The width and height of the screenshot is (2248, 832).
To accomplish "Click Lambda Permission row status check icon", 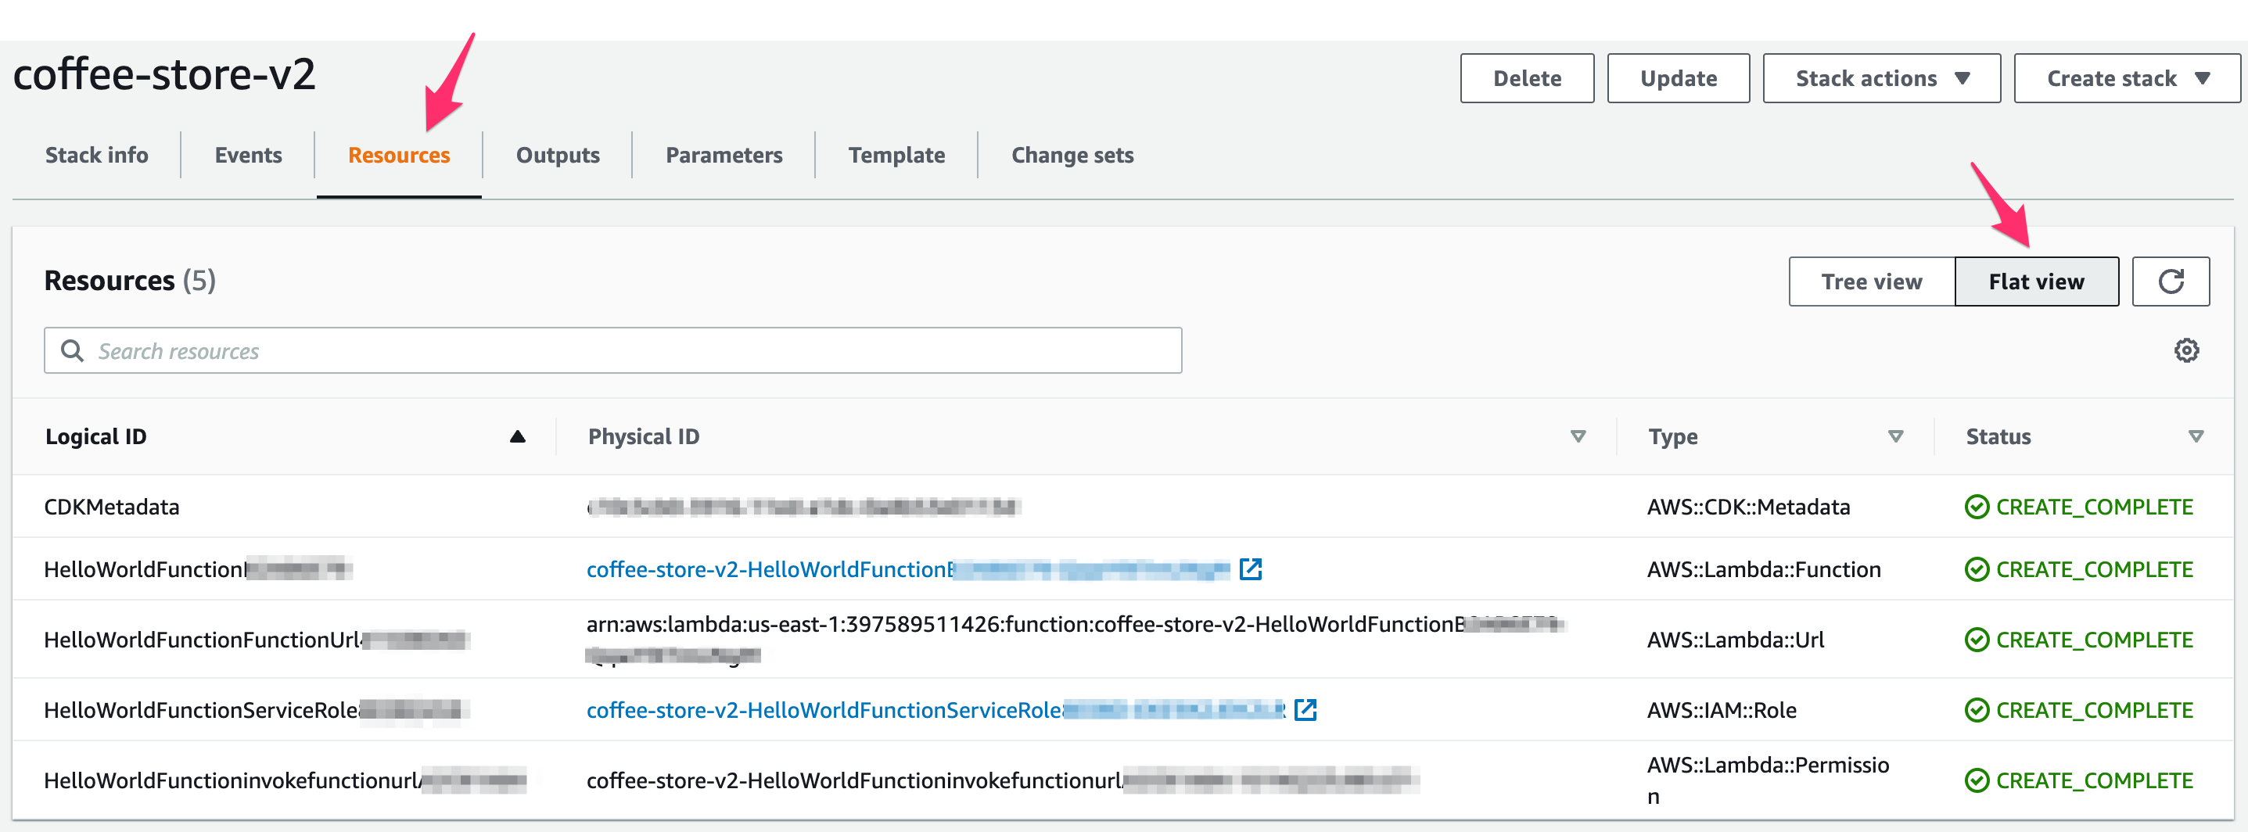I will click(1976, 780).
